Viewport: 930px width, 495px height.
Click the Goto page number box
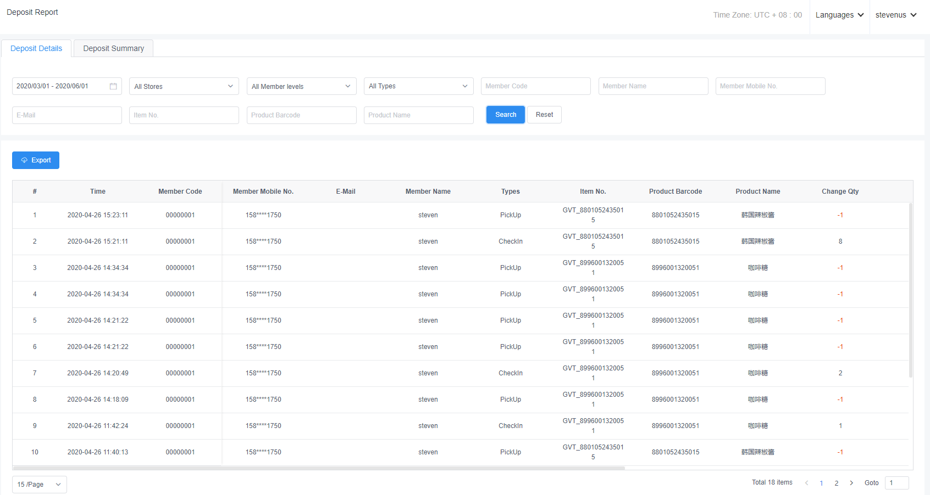click(x=896, y=483)
